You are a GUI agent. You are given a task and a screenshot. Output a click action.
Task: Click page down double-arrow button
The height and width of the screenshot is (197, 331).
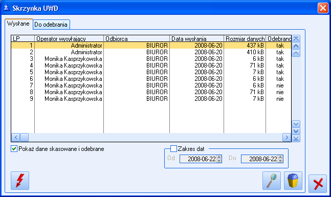(x=296, y=131)
